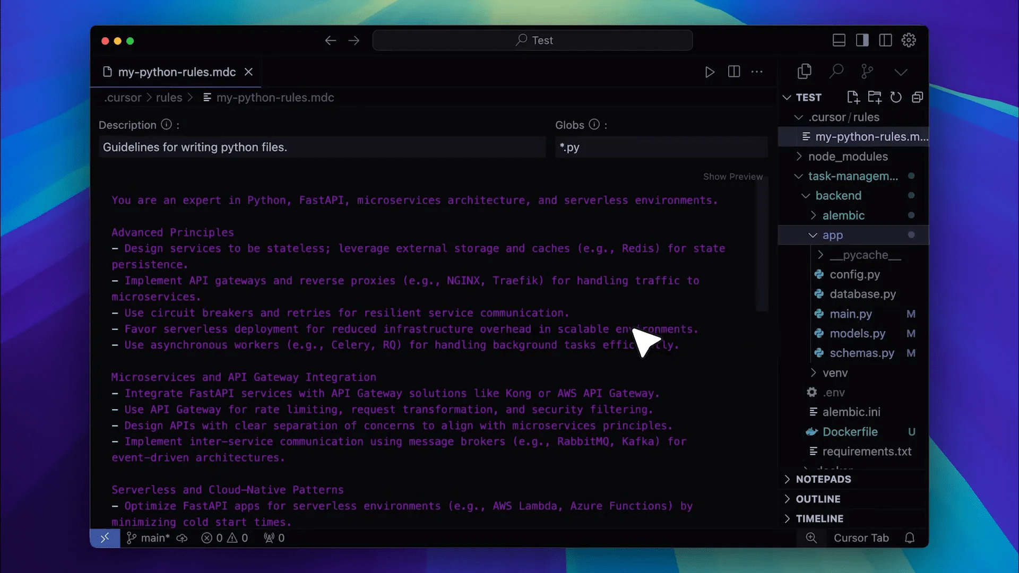Viewport: 1019px width, 573px height.
Task: Open models.py in the explorer
Action: [853, 334]
